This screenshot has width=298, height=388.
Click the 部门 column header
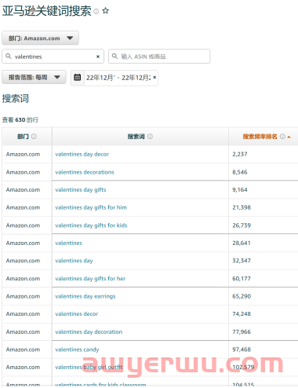click(x=23, y=137)
